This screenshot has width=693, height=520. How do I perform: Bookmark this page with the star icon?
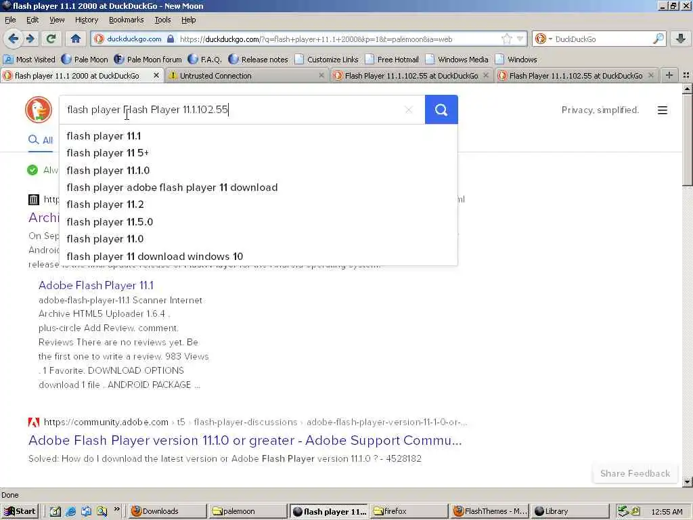pos(507,39)
